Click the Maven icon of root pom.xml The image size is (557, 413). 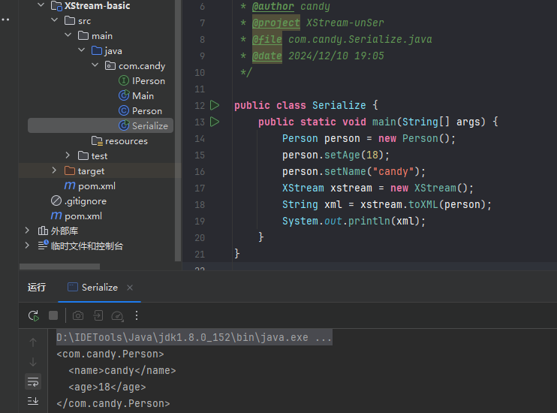click(x=56, y=216)
